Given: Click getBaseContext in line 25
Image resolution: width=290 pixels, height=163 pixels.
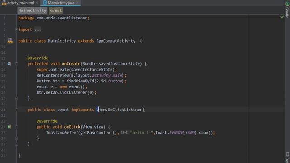Looking at the screenshot, I should [x=97, y=133].
